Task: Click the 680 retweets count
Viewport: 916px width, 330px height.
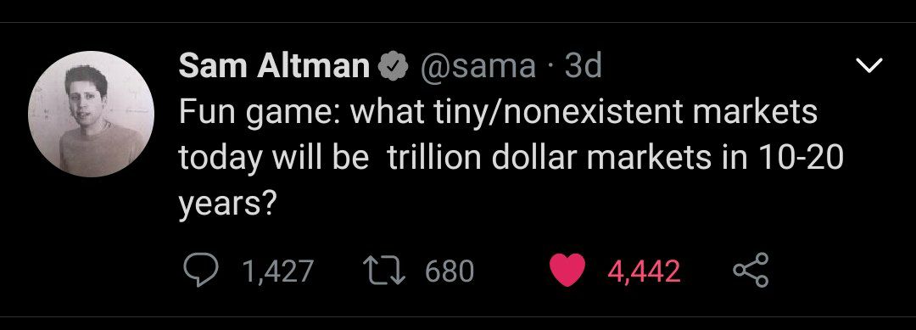Action: (450, 271)
